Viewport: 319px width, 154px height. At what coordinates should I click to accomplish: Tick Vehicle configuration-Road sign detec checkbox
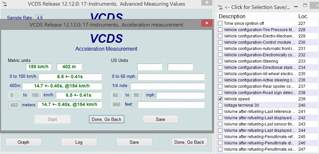(220, 92)
